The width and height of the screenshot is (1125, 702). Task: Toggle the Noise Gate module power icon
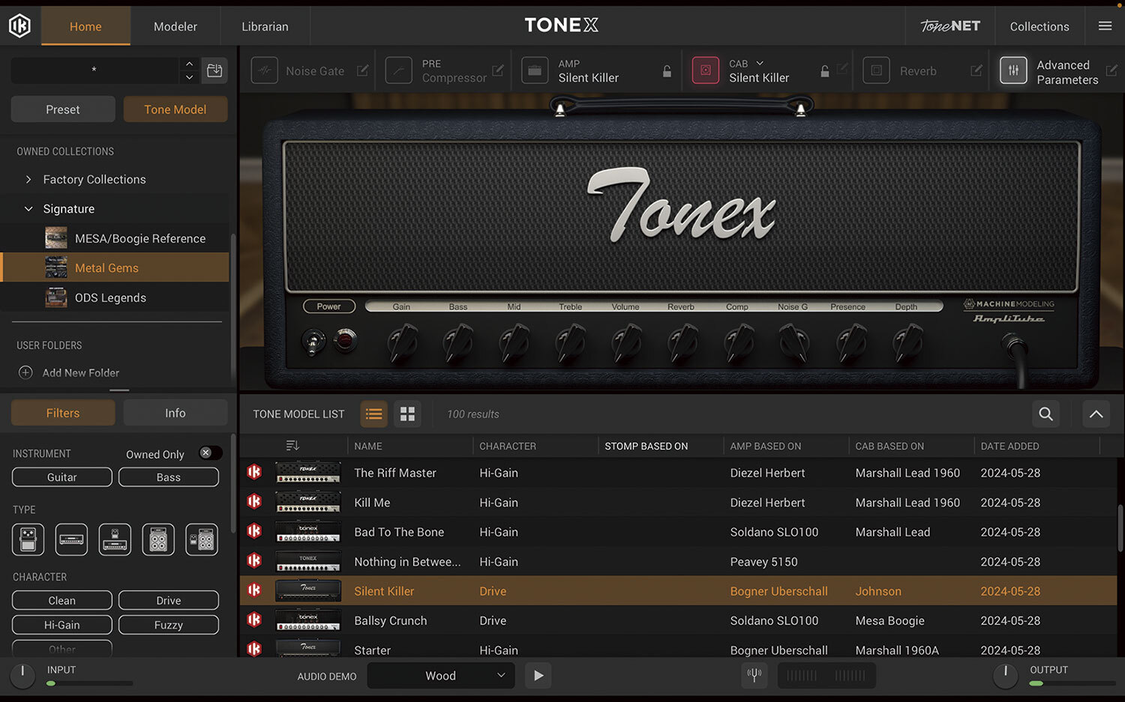tap(264, 70)
